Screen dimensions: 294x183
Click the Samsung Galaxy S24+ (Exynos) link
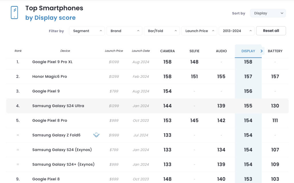point(63,164)
